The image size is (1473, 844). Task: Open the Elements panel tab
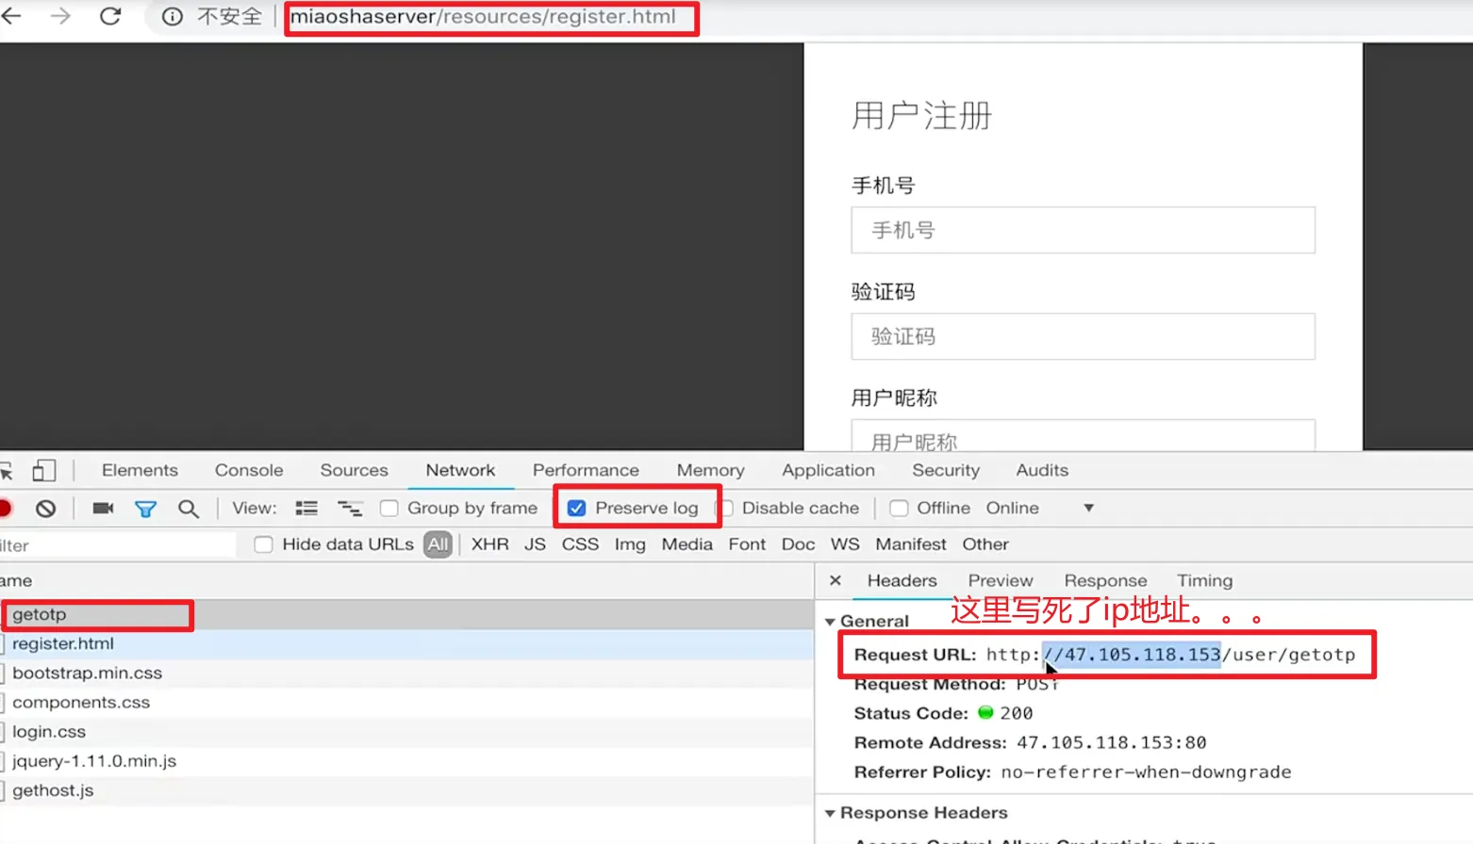(140, 470)
